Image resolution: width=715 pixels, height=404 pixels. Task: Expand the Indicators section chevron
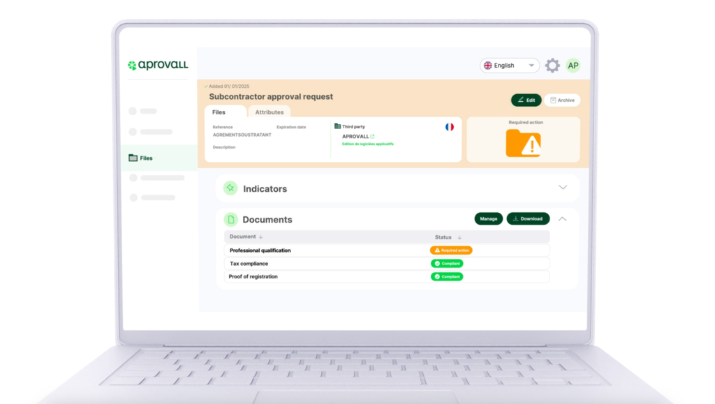(x=563, y=187)
